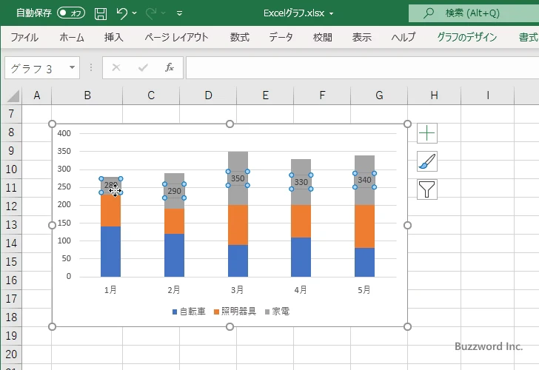This screenshot has height=370, width=539.
Task: Switch to the 挿入 tab
Action: pyautogui.click(x=114, y=37)
